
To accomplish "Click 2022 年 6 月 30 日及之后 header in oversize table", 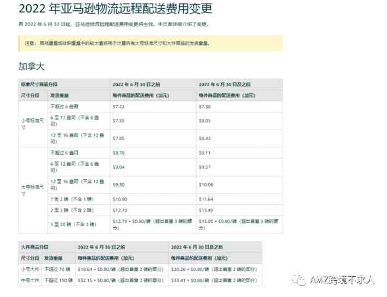I will point(197,247).
